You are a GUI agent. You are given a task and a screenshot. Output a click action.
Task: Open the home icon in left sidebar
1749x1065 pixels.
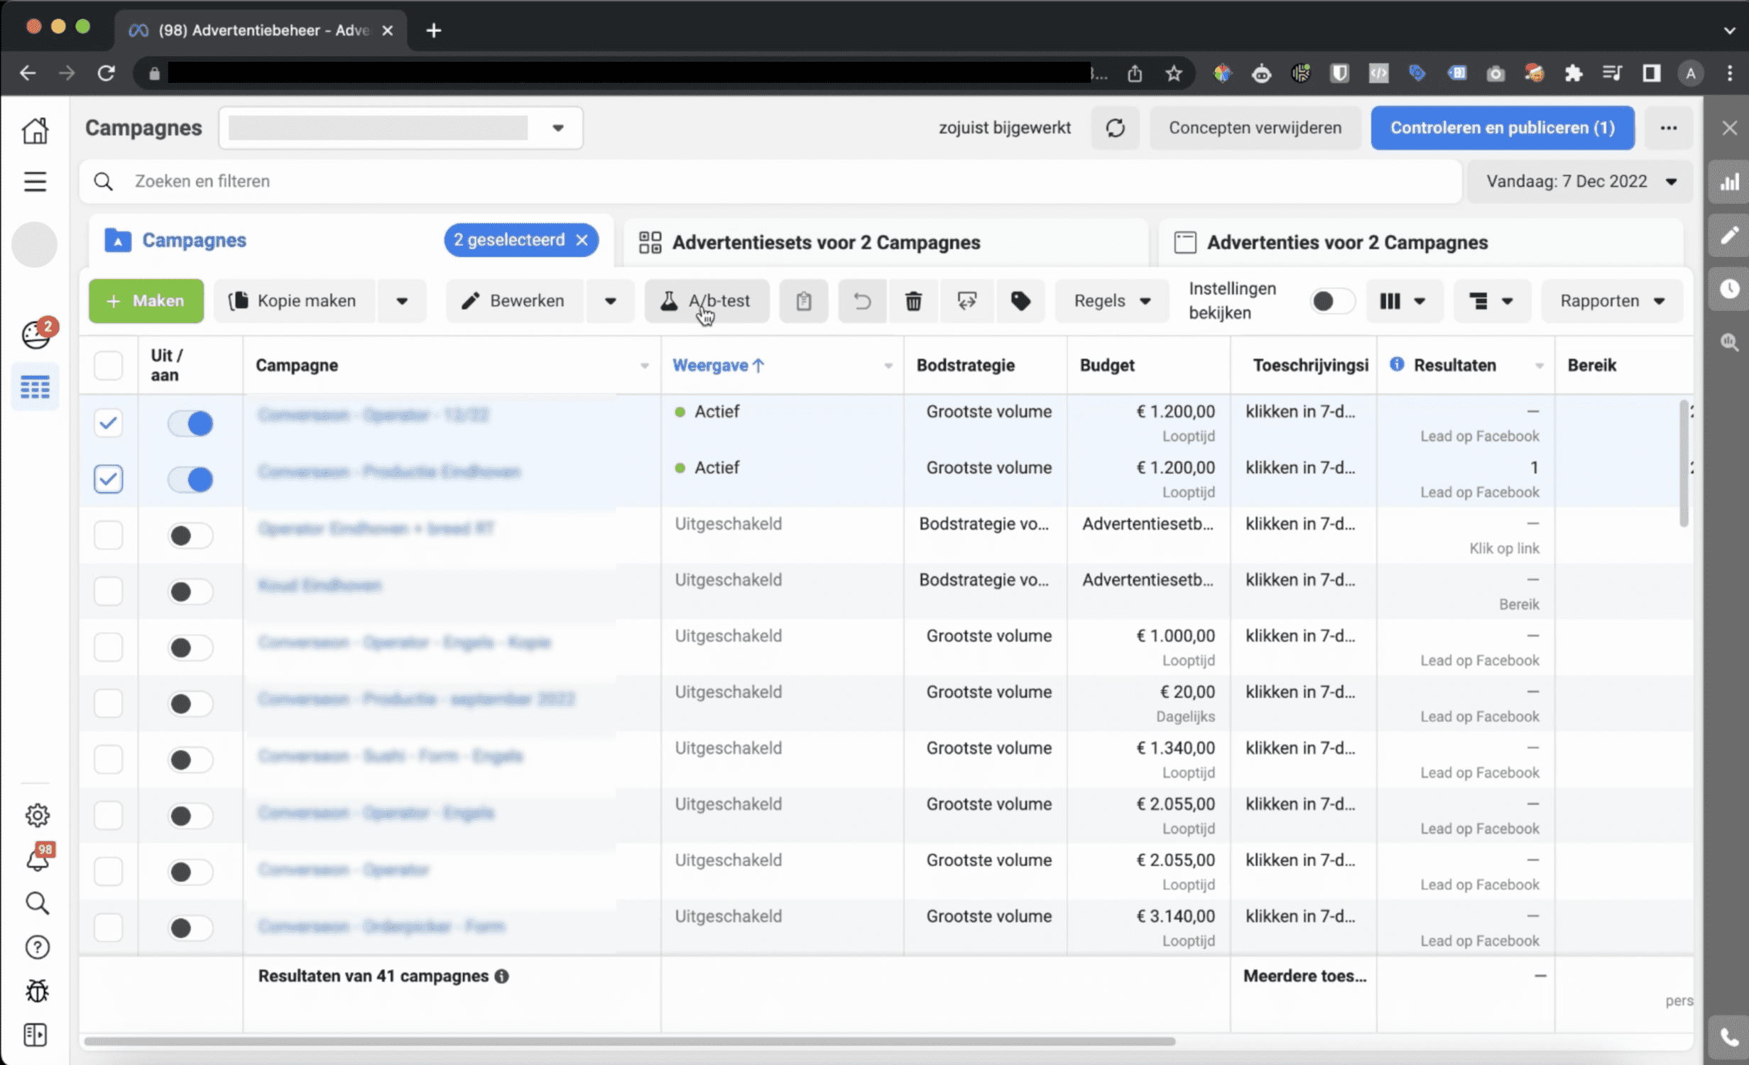pyautogui.click(x=36, y=130)
